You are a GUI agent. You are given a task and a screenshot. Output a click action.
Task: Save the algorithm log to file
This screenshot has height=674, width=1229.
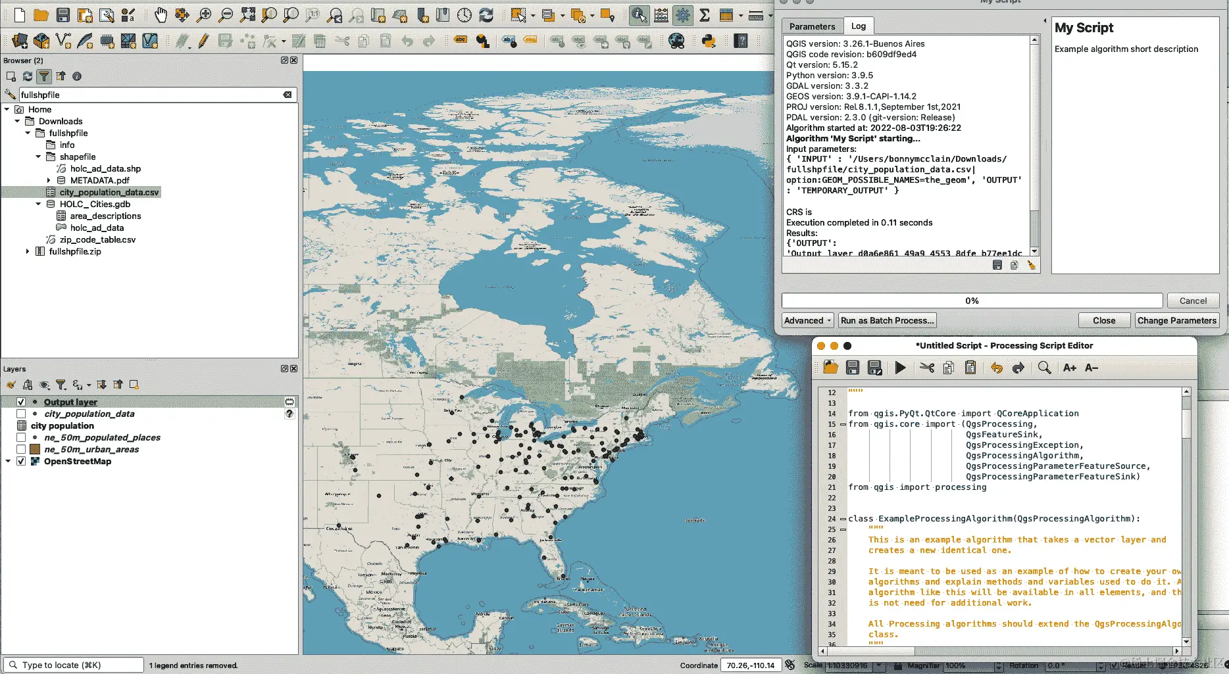point(997,265)
